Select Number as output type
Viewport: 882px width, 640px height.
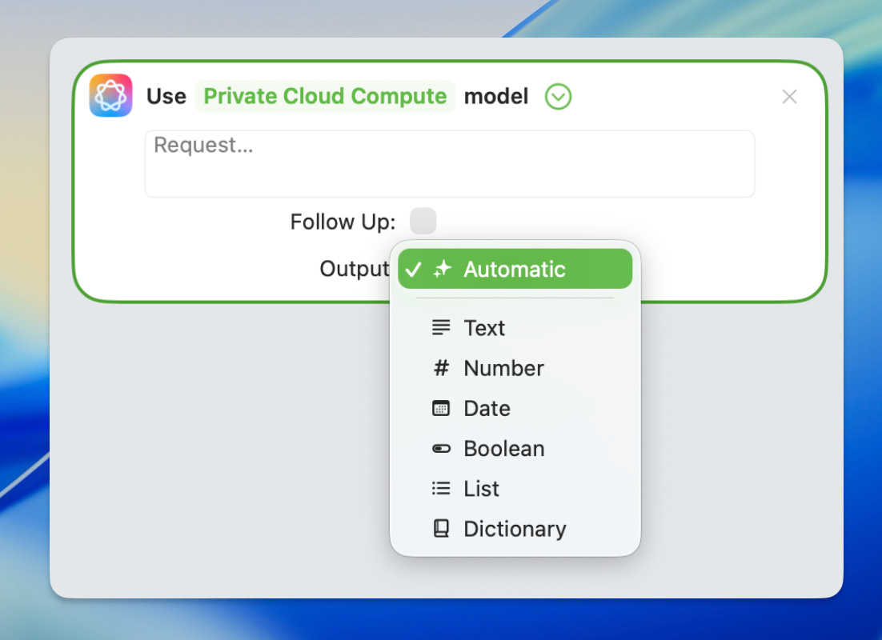click(x=515, y=368)
